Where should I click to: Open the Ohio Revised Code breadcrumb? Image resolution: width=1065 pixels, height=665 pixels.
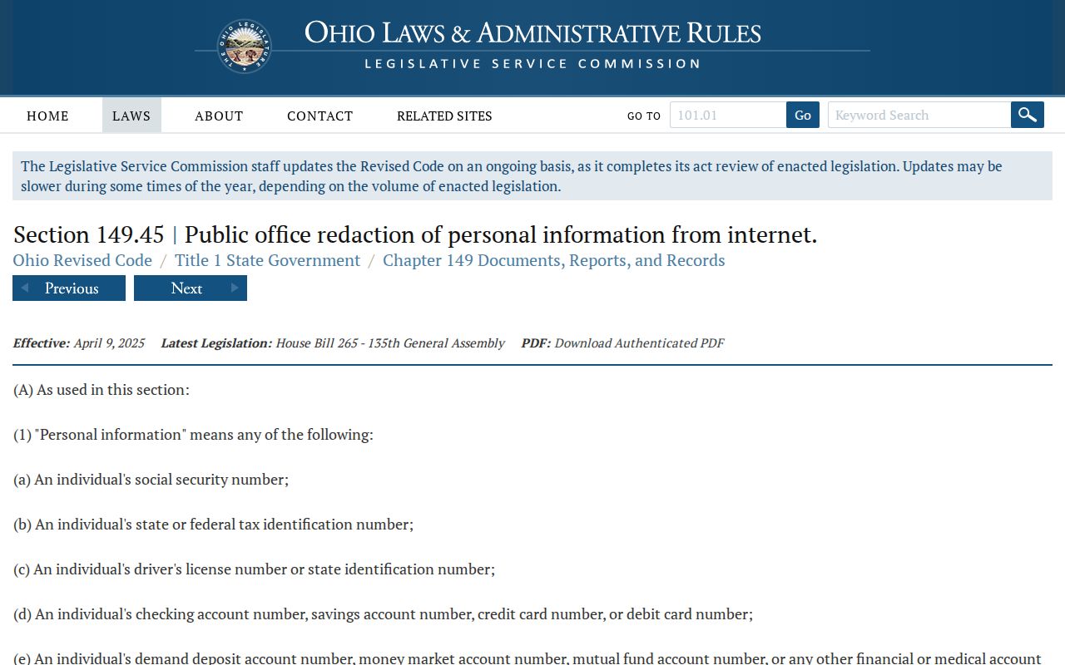point(82,260)
